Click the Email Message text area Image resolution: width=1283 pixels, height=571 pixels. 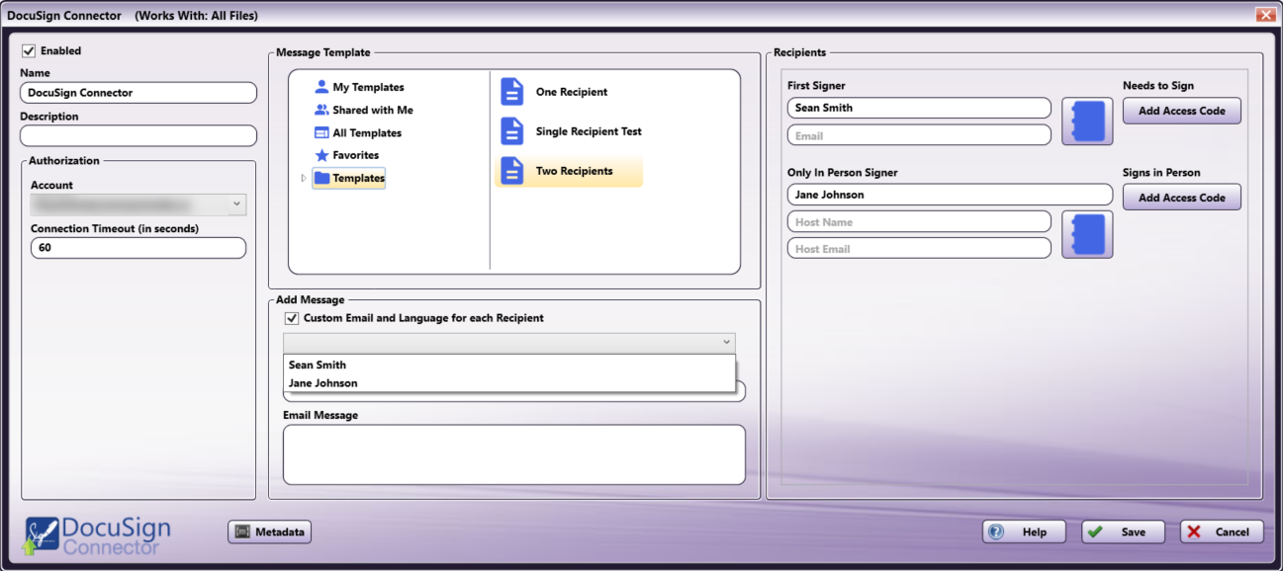click(x=514, y=455)
